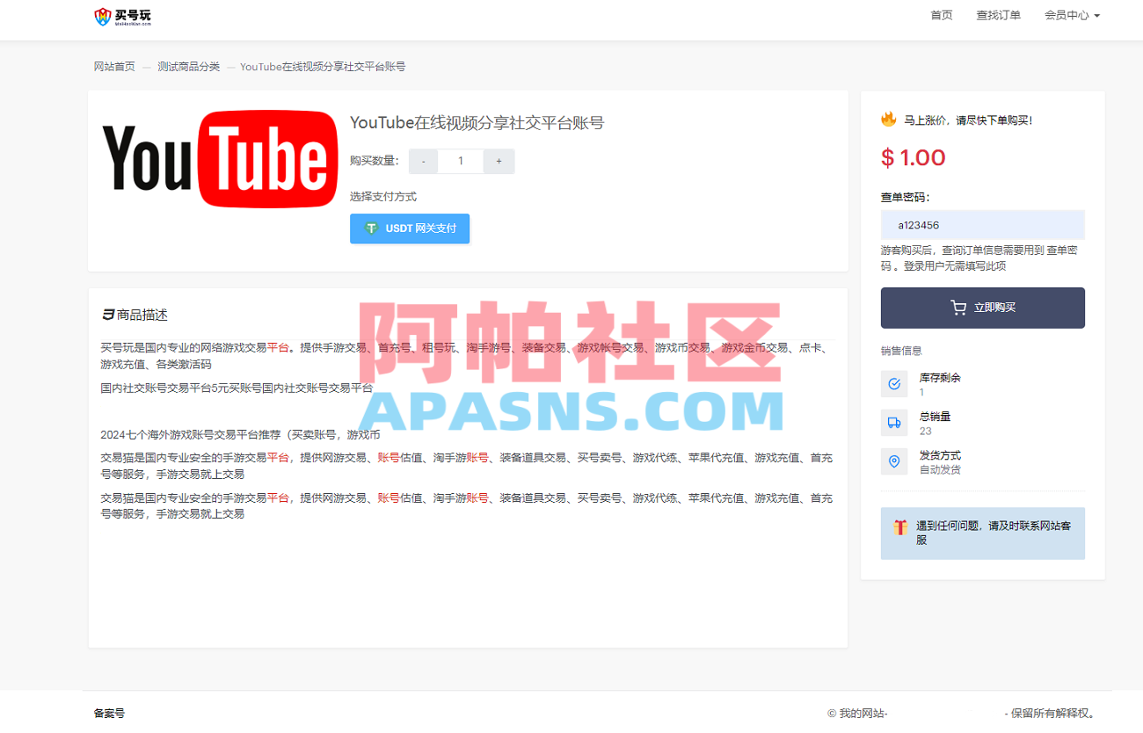Click the 查单密码 password input field

coord(982,224)
